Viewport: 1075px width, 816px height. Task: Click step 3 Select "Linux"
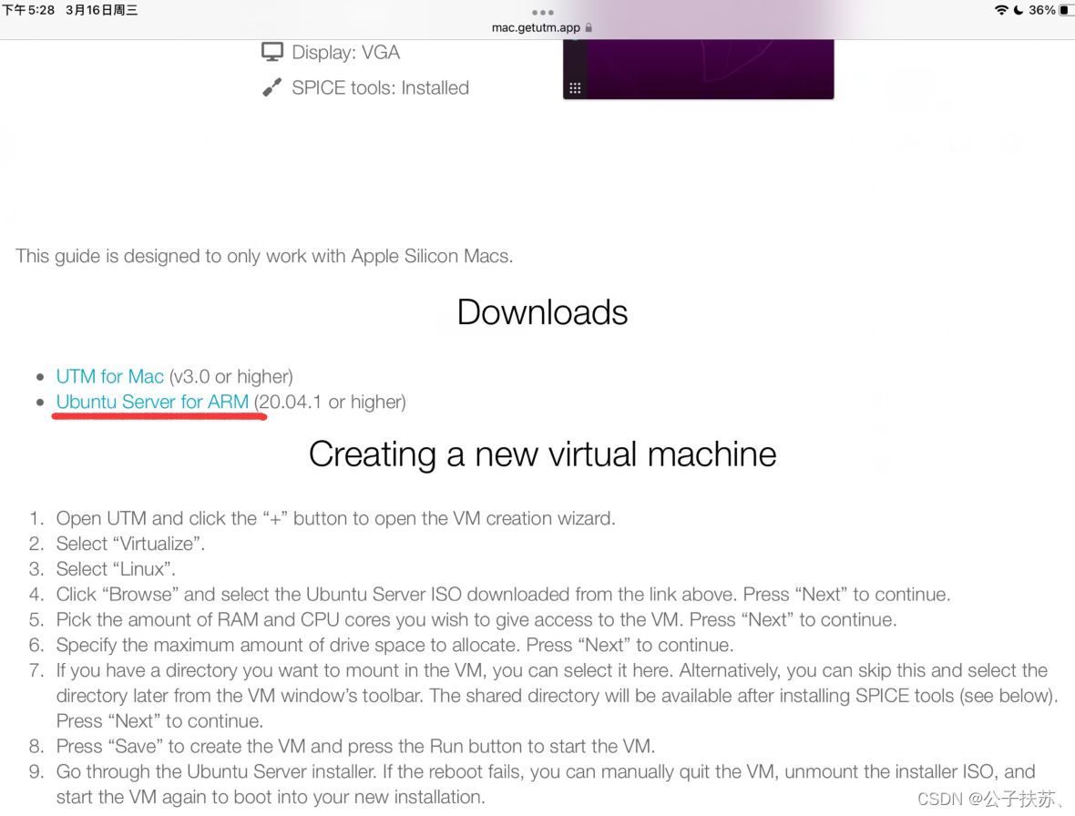pyautogui.click(x=116, y=569)
